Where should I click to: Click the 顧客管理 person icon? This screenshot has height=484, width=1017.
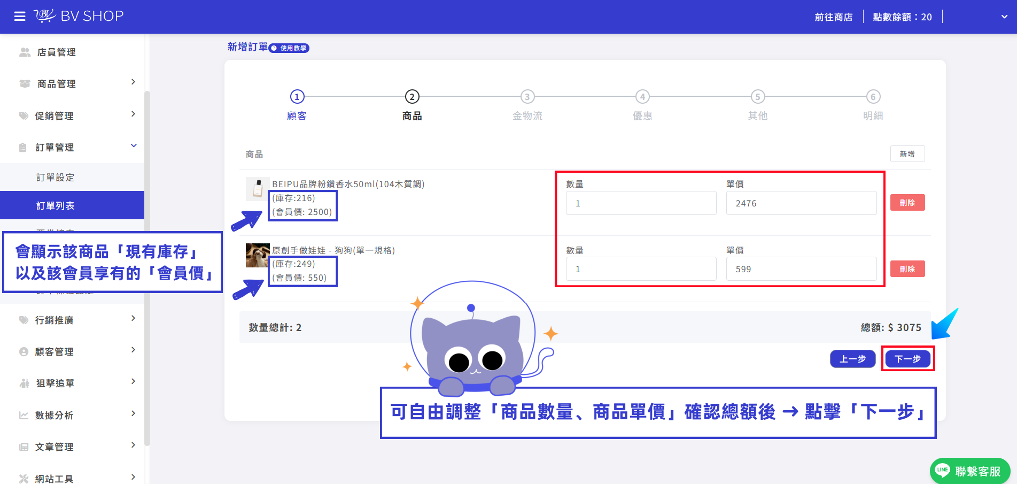pyautogui.click(x=24, y=351)
